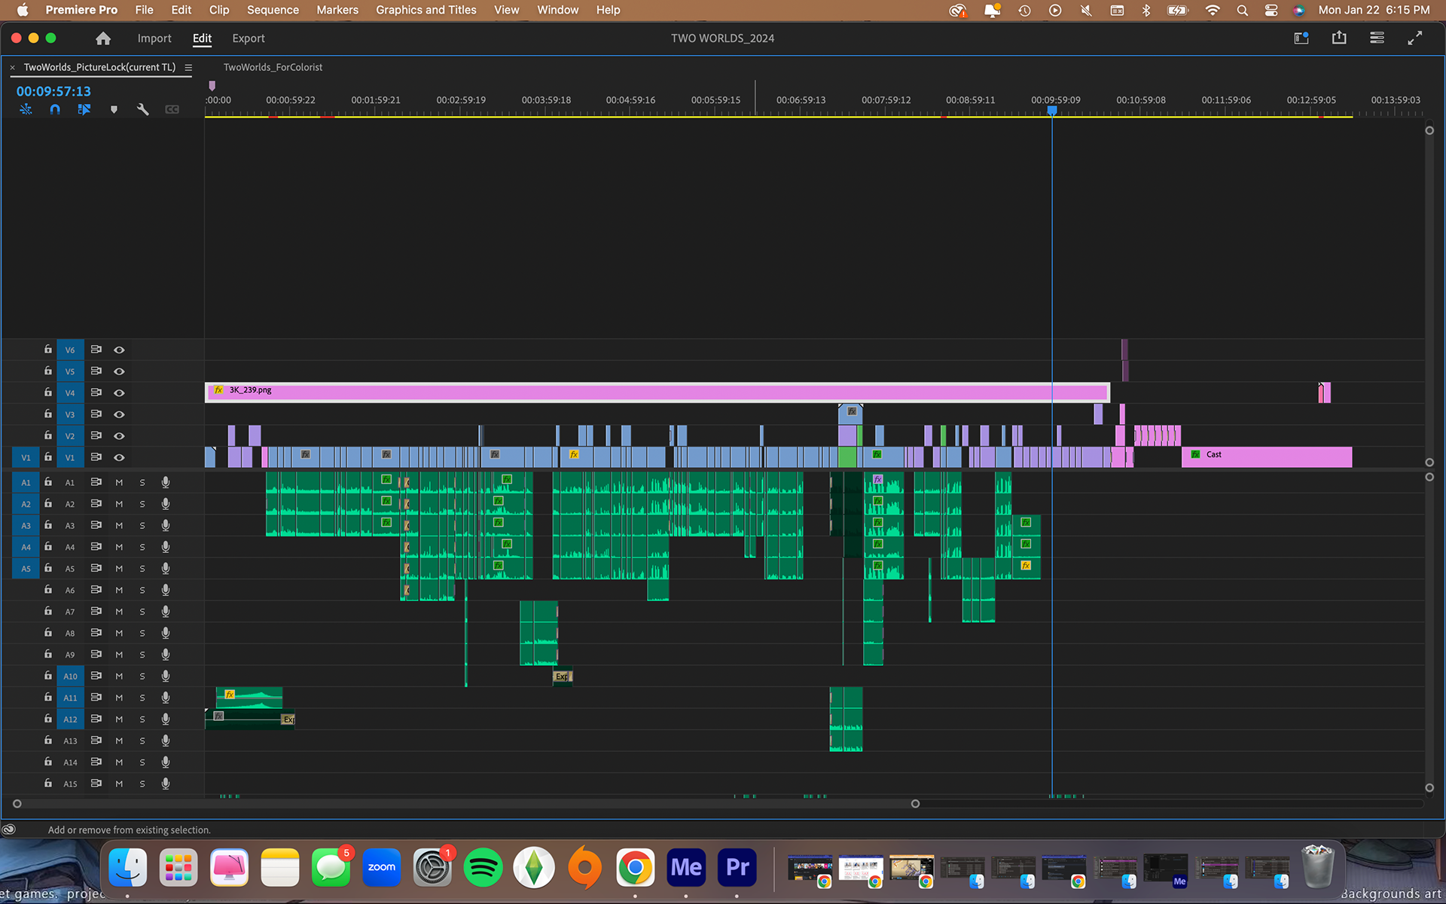The height and width of the screenshot is (904, 1446).
Task: Toggle track targeting for A12
Action: point(70,719)
